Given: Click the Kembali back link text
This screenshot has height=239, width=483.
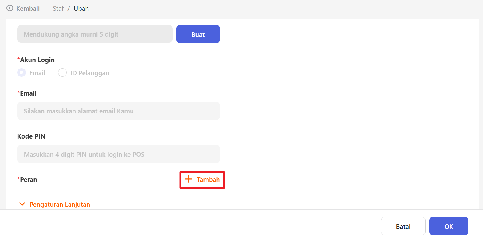Looking at the screenshot, I should pyautogui.click(x=28, y=9).
